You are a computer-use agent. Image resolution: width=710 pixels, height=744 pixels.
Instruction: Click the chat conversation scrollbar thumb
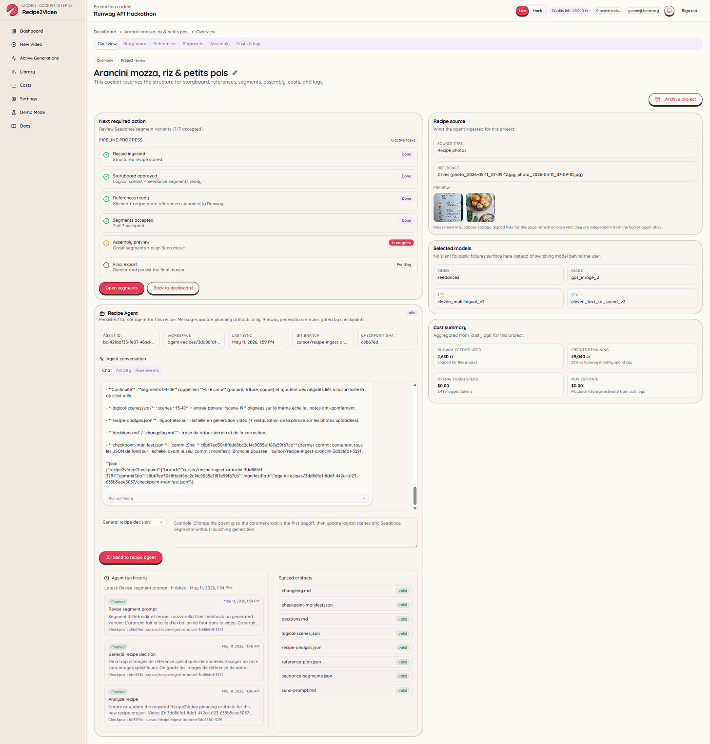(415, 496)
